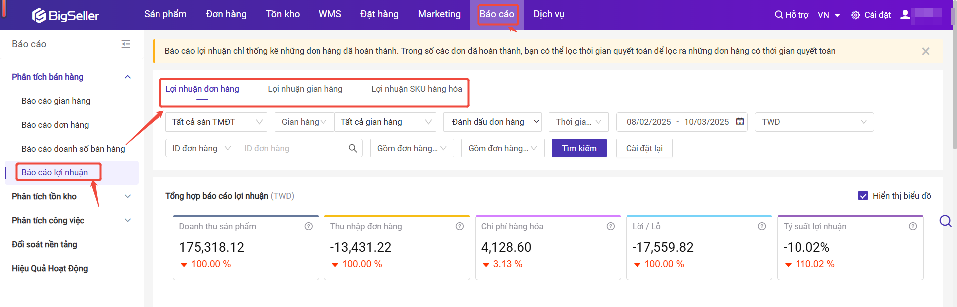Open Hiệu Quả Hoạt Động in sidebar
957x307 pixels.
coord(50,268)
